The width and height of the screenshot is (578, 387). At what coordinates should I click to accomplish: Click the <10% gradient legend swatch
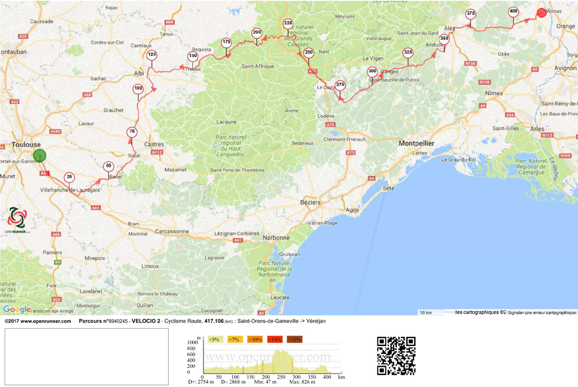click(x=254, y=339)
